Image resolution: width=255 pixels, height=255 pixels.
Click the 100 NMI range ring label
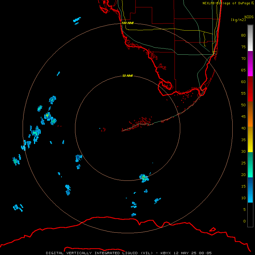(x=128, y=23)
